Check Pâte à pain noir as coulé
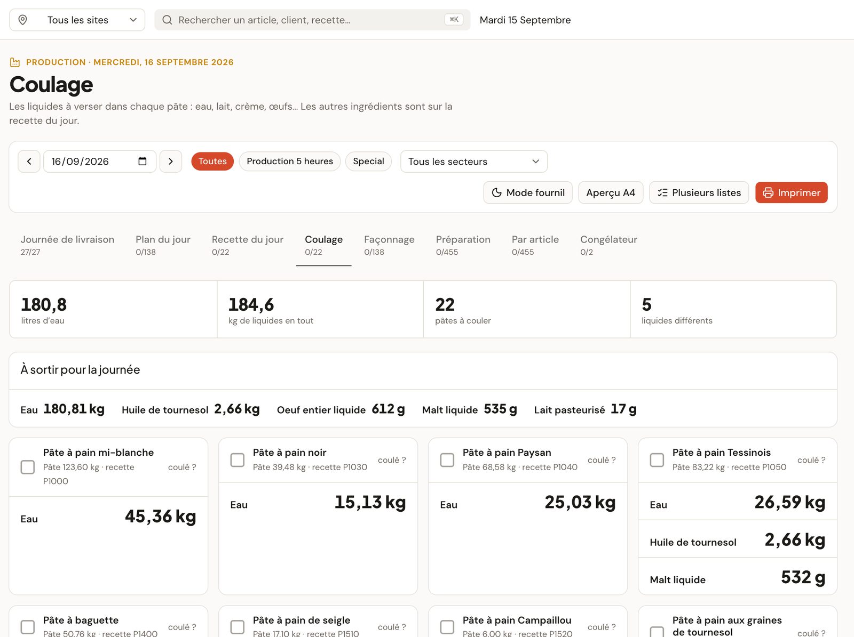854x637 pixels. click(x=238, y=460)
